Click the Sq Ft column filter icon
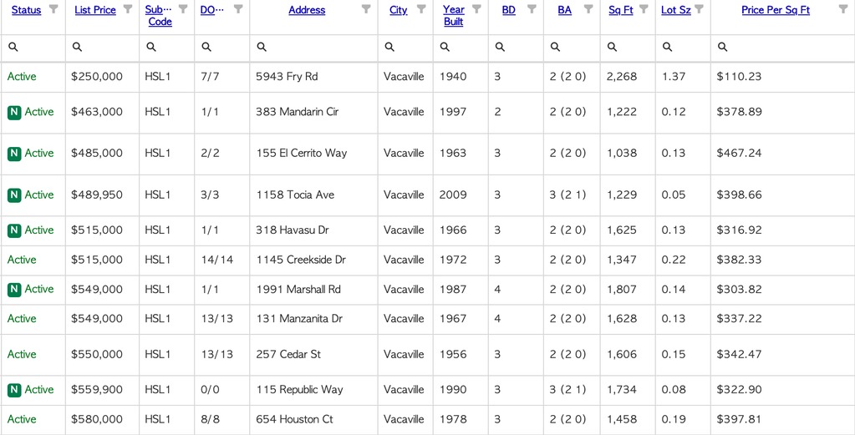Viewport: 855px width, 435px height. coord(644,8)
